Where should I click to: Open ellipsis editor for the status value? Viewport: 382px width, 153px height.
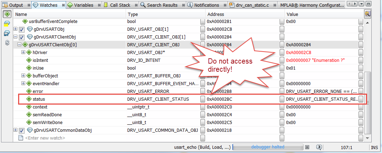pos(361,99)
